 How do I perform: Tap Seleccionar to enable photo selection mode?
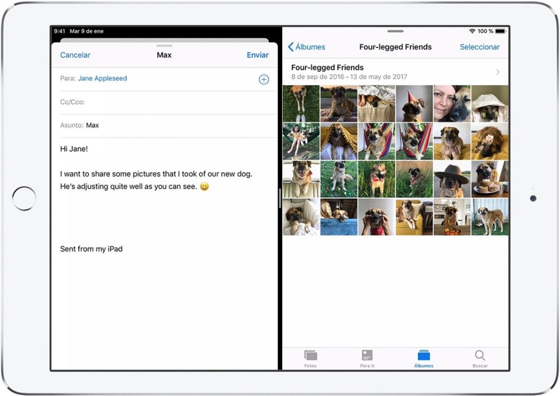pyautogui.click(x=480, y=47)
